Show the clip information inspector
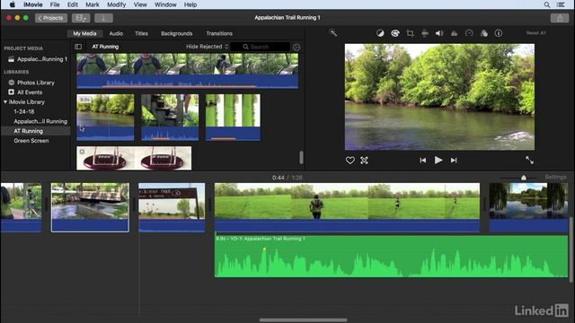 pyautogui.click(x=499, y=33)
